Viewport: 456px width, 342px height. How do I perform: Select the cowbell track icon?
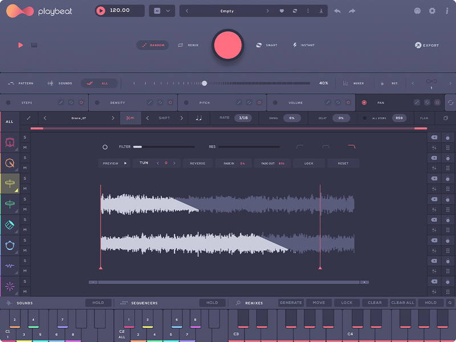click(10, 225)
